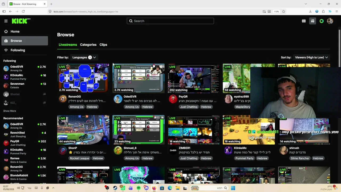Screen dimensions: 341x192
Task: Open the offline Shotist channel in Following
Action: click(x=25, y=94)
